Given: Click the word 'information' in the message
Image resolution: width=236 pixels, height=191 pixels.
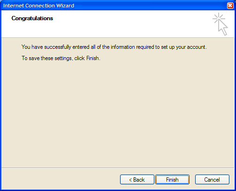Looking at the screenshot, I should tap(123, 47).
